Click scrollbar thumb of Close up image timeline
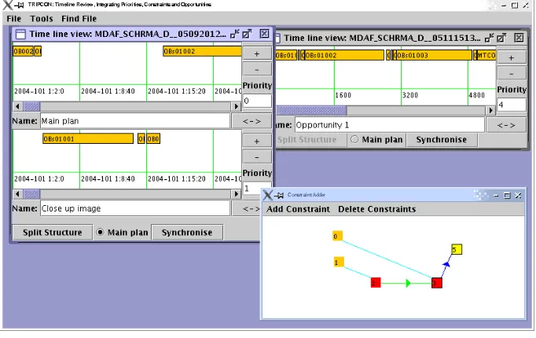 coord(31,194)
